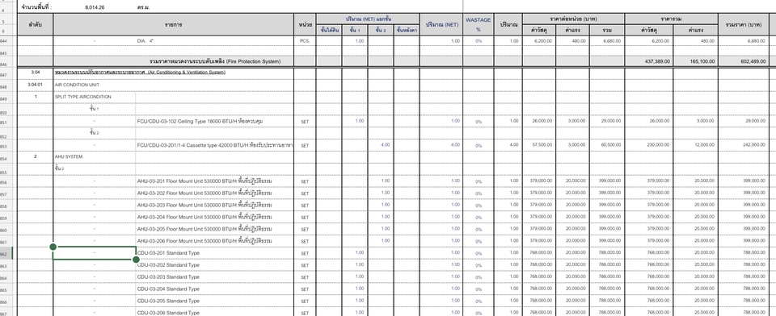Screen dimensions: 776x316
Task: Click the PCS. unit cell
Action: coord(305,41)
